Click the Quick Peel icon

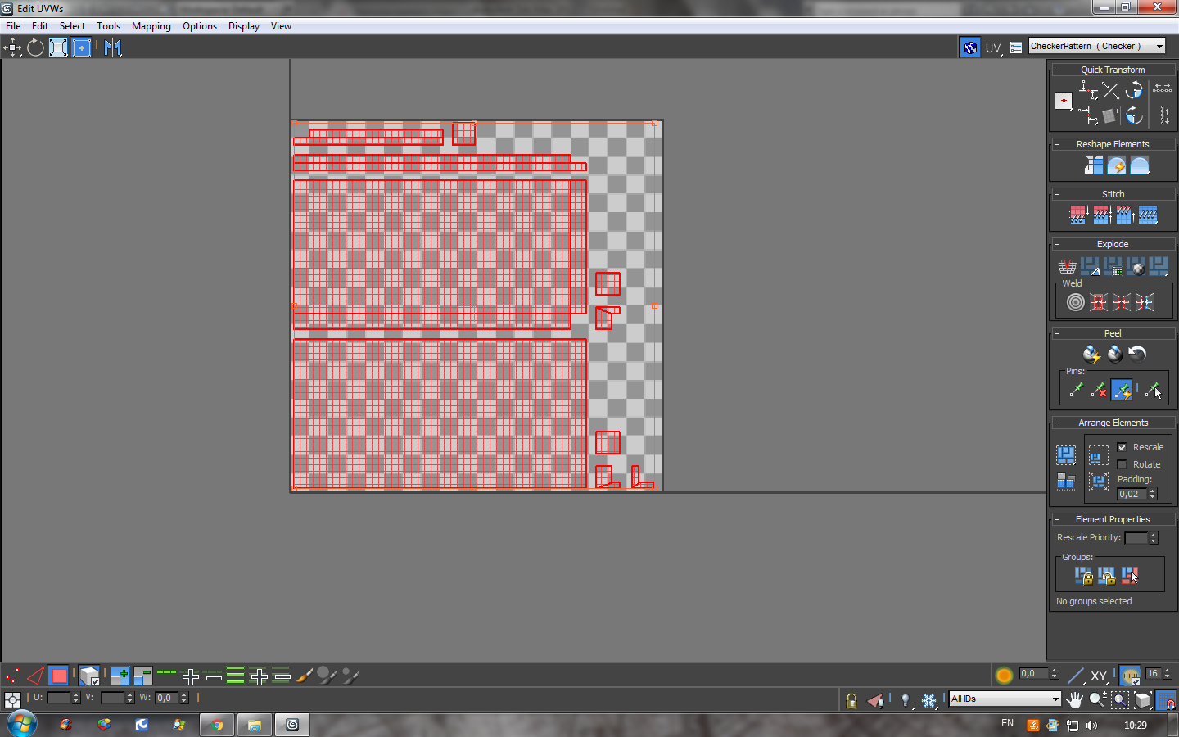(1091, 354)
